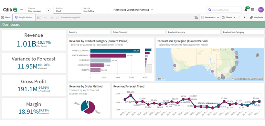The height and width of the screenshot is (126, 265).
Task: Click the smart search selections icon
Action: pos(39,18)
